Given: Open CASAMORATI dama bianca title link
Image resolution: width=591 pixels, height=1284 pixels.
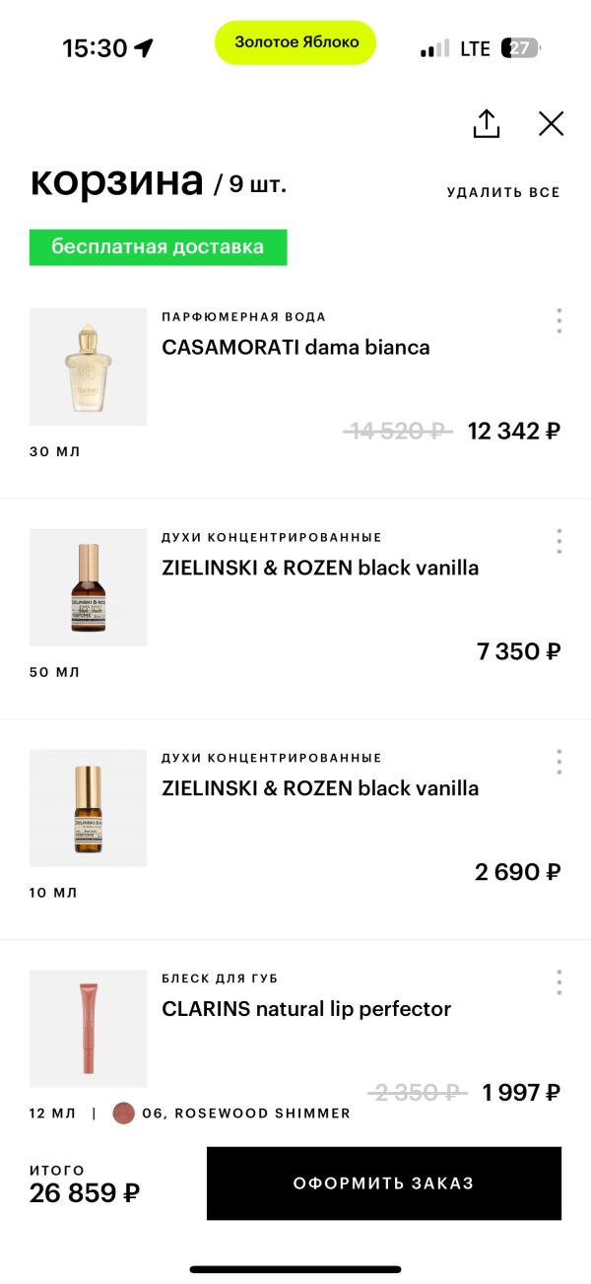Looking at the screenshot, I should pos(295,347).
